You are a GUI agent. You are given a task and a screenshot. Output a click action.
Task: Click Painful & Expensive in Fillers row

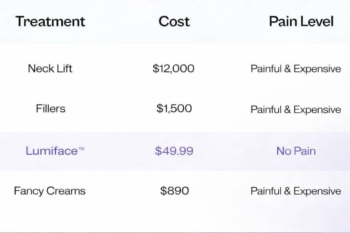coord(296,110)
